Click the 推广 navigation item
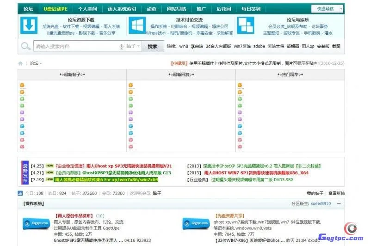370x246 pixels. click(x=201, y=9)
